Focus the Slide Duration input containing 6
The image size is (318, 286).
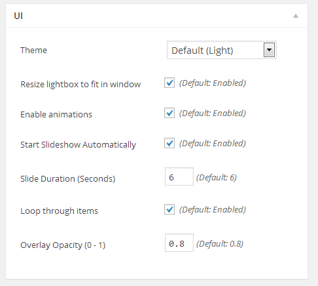coord(179,176)
